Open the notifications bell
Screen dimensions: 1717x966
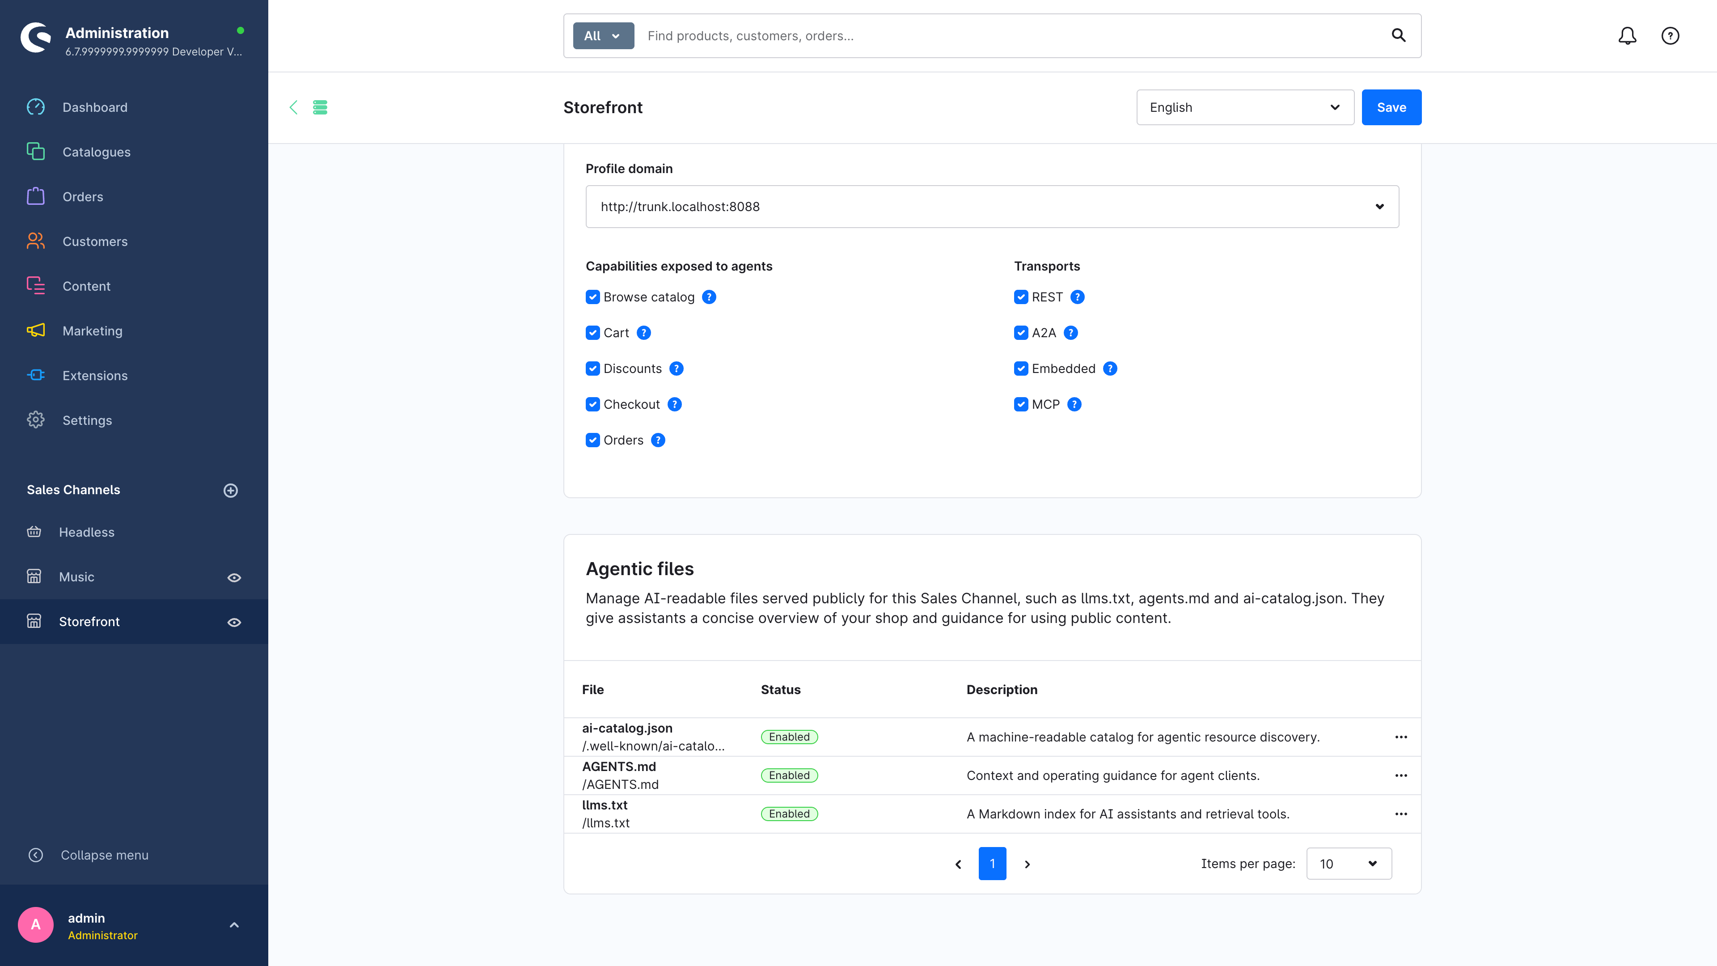click(x=1627, y=36)
